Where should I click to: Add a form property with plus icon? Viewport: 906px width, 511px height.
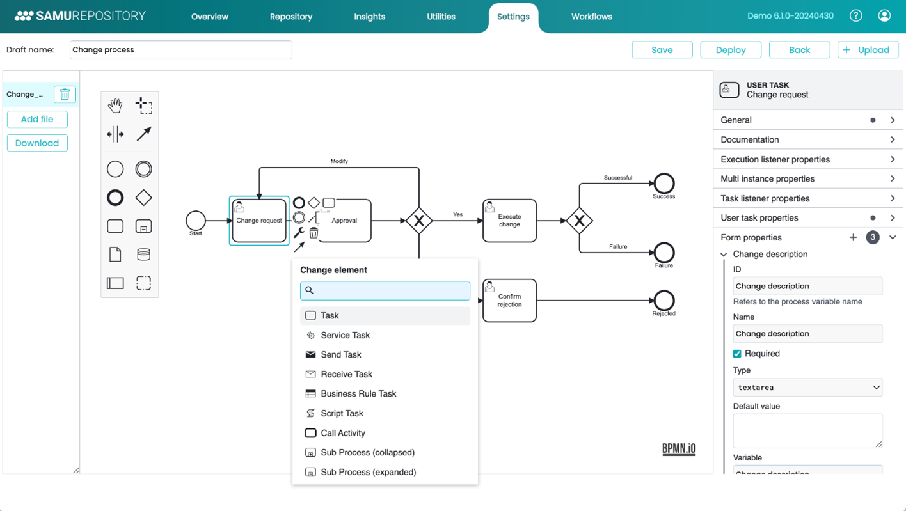tap(853, 237)
